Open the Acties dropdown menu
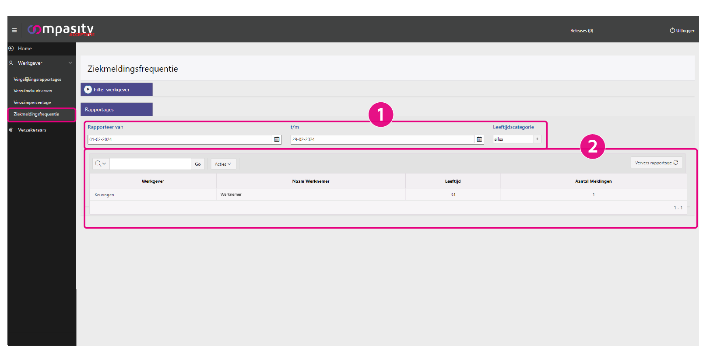703x361 pixels. [x=223, y=164]
